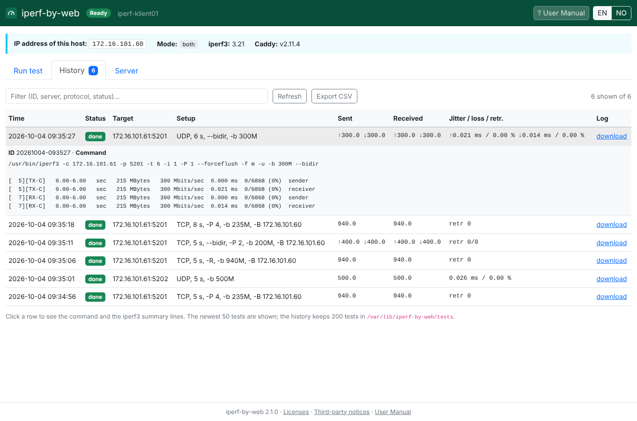Switch language to EN
Viewport: 637px width, 421px height.
pos(602,13)
